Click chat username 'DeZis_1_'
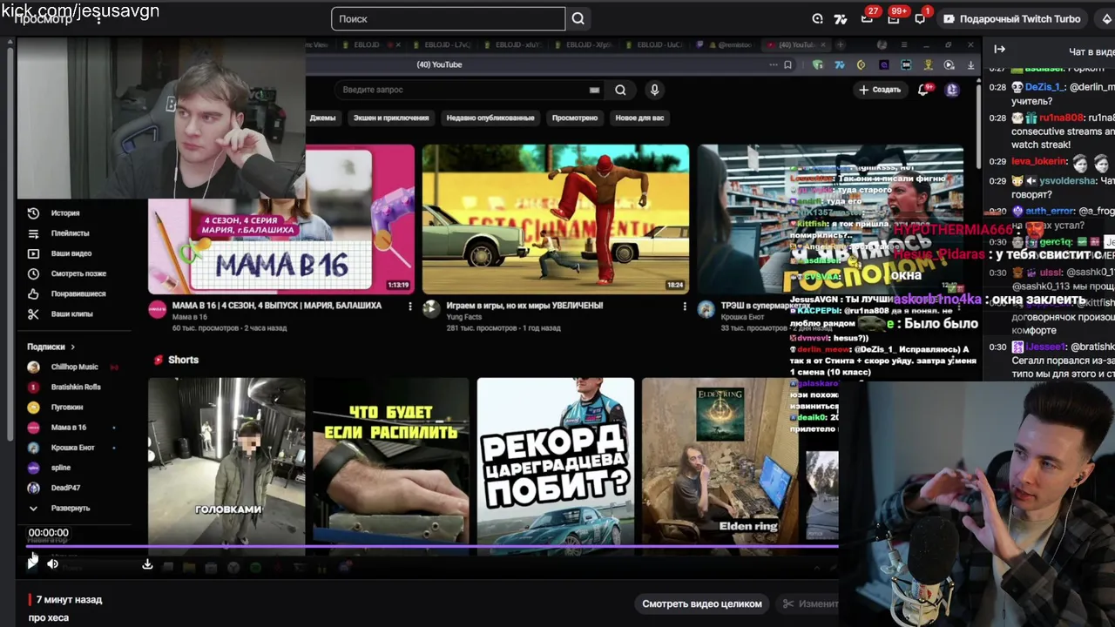Viewport: 1115px width, 627px height. click(1043, 87)
